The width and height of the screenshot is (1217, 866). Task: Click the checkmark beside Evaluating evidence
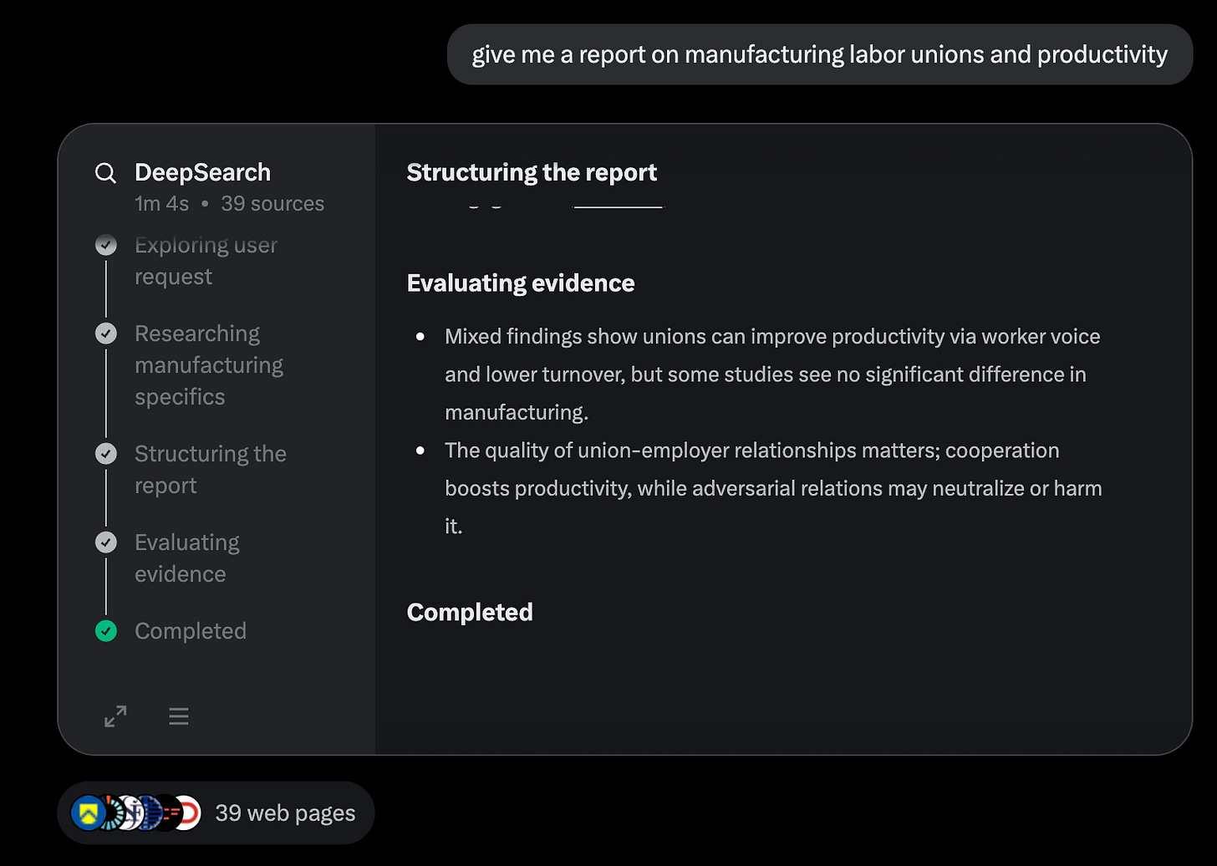click(106, 543)
